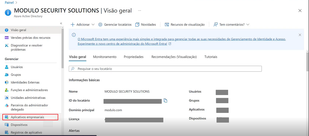
Task: Click the ID do locatário label
Action: coord(79,101)
